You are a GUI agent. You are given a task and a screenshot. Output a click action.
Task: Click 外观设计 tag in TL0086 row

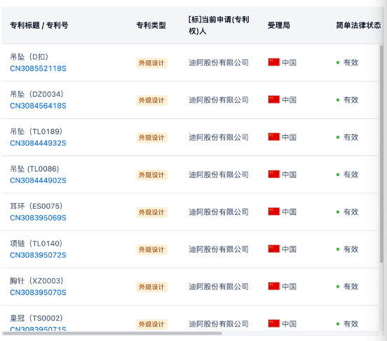[151, 175]
